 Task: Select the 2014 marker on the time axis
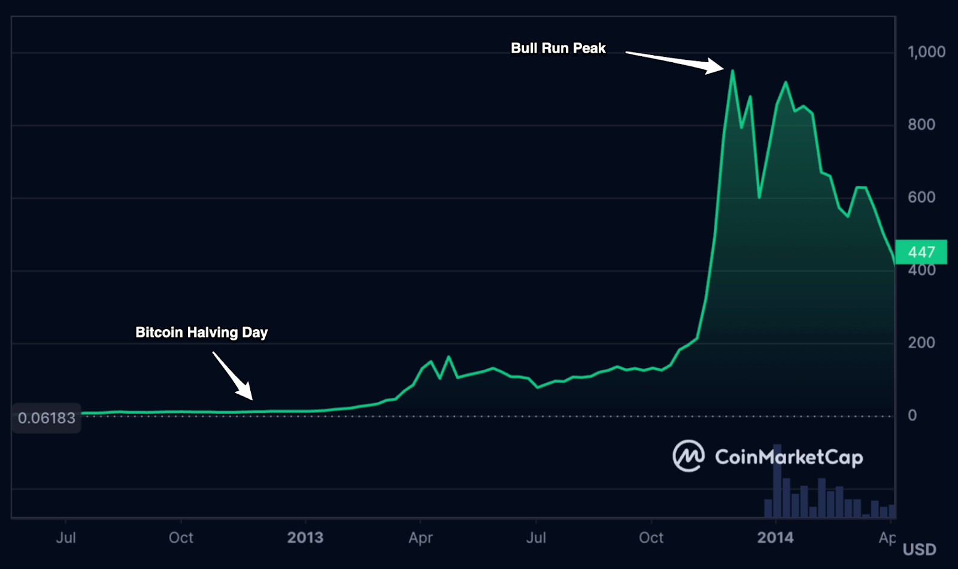[x=775, y=537]
